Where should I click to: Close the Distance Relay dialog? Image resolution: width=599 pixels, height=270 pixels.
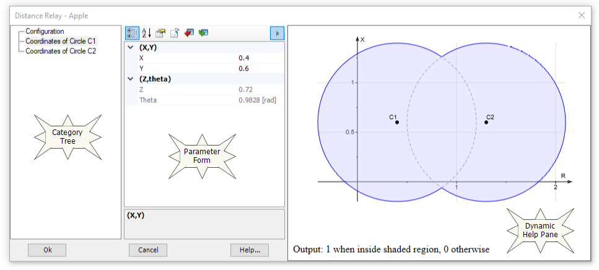tap(582, 15)
